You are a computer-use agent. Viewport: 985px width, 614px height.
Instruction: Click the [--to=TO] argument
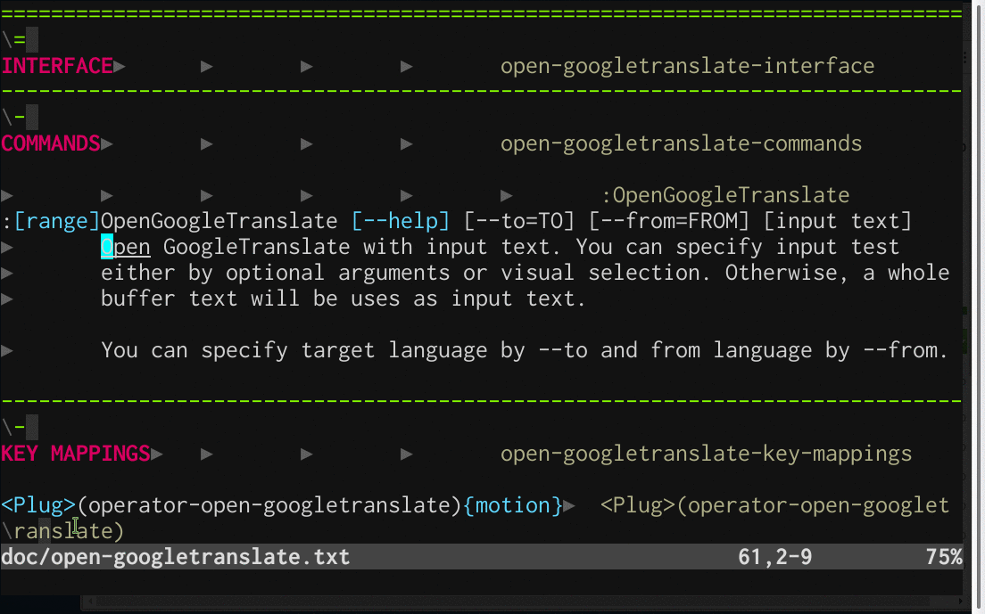(519, 221)
